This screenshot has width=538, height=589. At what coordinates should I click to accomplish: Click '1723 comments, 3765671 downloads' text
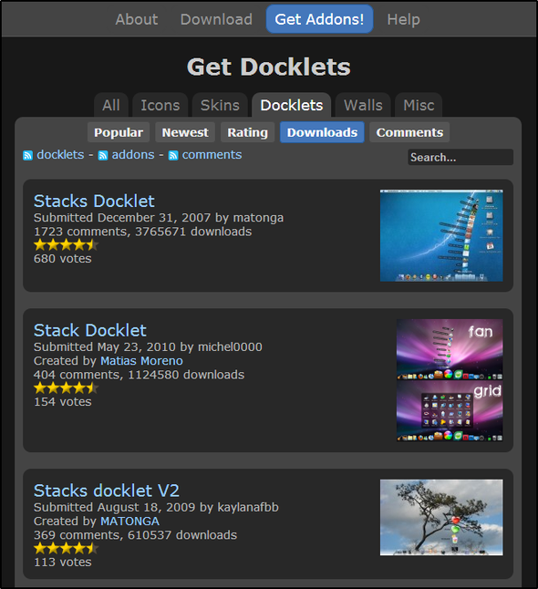tap(143, 232)
